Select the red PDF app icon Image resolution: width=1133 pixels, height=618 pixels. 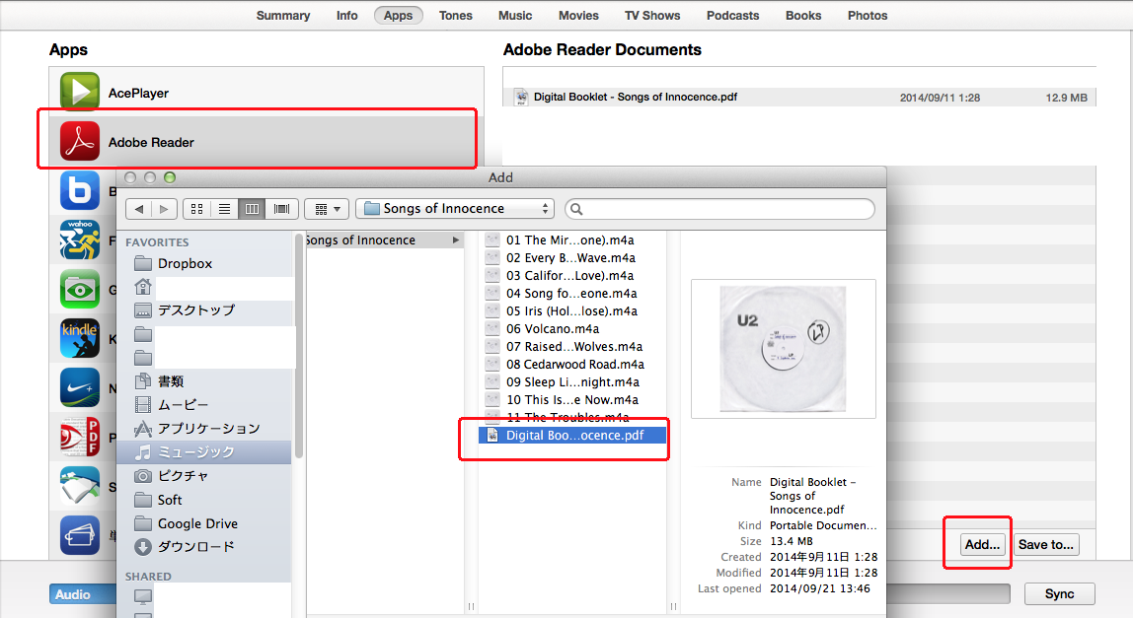click(80, 436)
